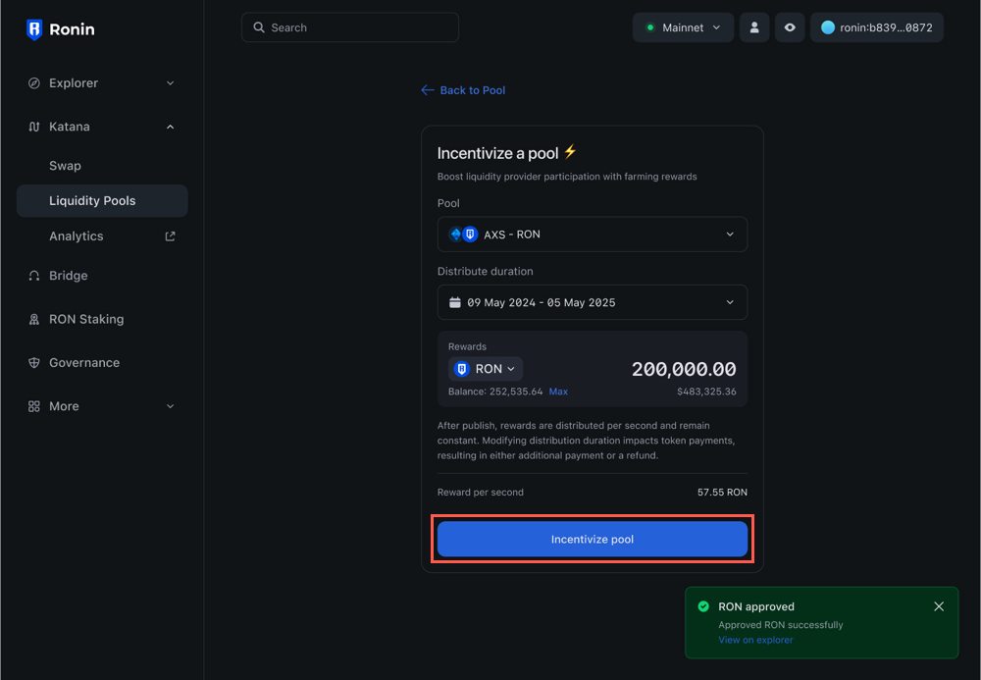Toggle balance visibility with eye icon
This screenshot has height=680, width=981.
coord(790,27)
